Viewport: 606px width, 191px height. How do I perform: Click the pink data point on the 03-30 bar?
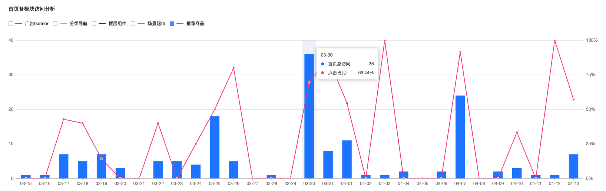pyautogui.click(x=309, y=82)
